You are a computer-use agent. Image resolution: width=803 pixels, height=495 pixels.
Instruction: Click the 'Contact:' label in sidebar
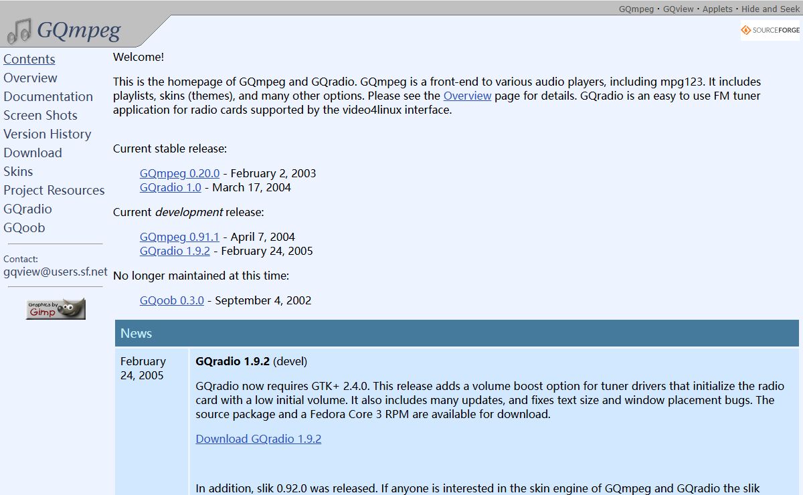21,259
